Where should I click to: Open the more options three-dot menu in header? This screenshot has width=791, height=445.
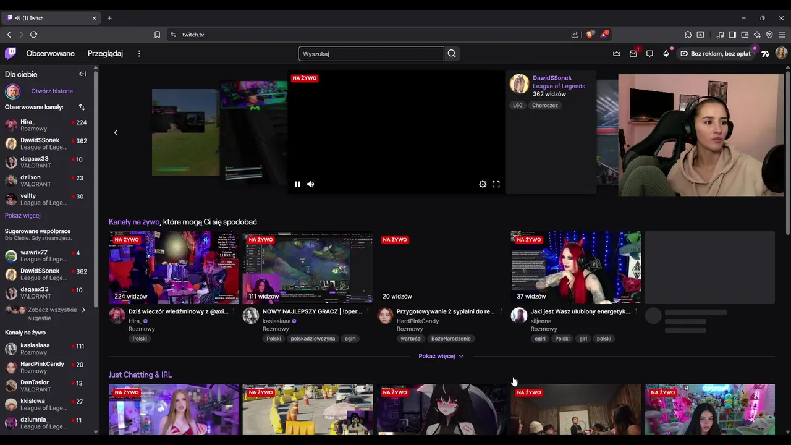(x=139, y=54)
